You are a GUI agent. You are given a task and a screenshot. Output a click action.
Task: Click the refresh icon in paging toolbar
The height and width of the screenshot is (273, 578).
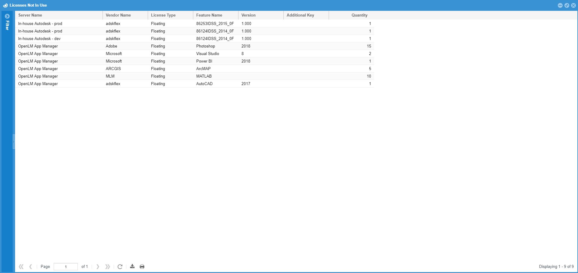point(120,267)
